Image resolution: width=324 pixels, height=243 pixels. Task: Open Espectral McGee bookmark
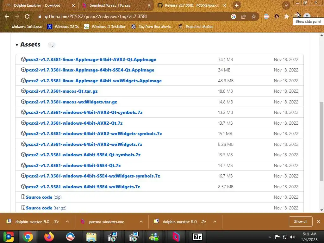pos(196,27)
